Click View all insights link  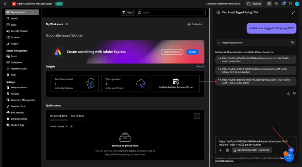[x=200, y=66]
